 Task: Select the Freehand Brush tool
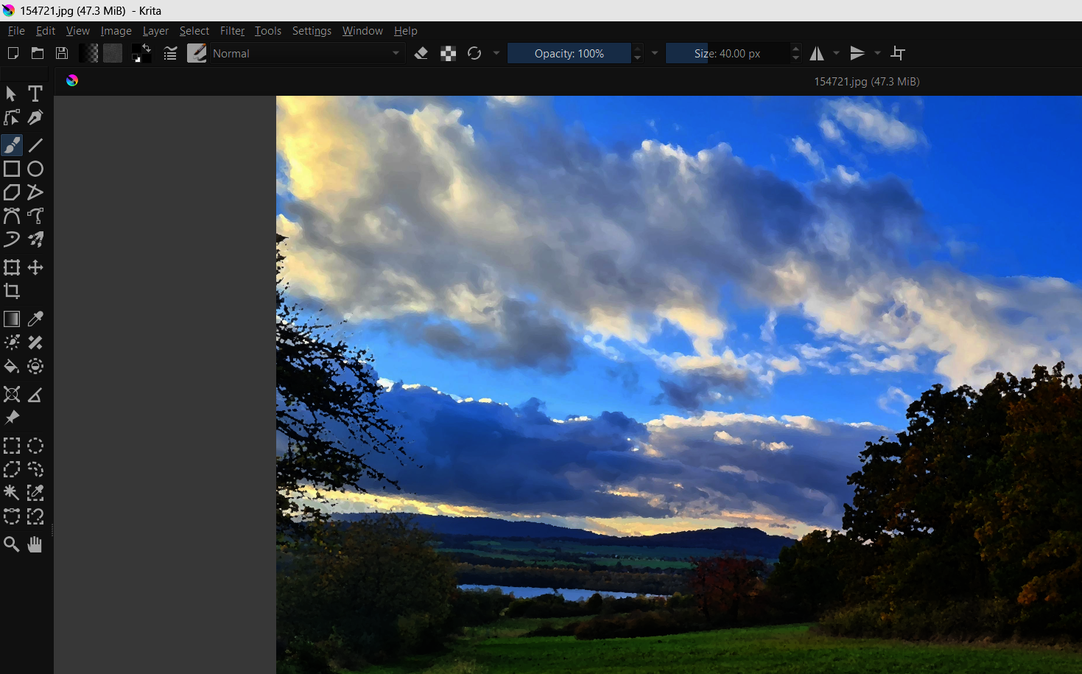click(12, 145)
